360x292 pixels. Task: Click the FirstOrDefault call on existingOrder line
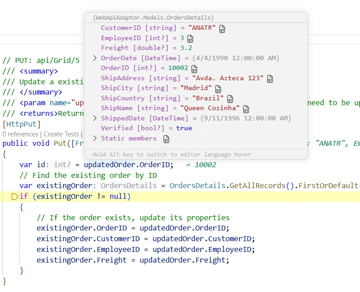pyautogui.click(x=329, y=185)
